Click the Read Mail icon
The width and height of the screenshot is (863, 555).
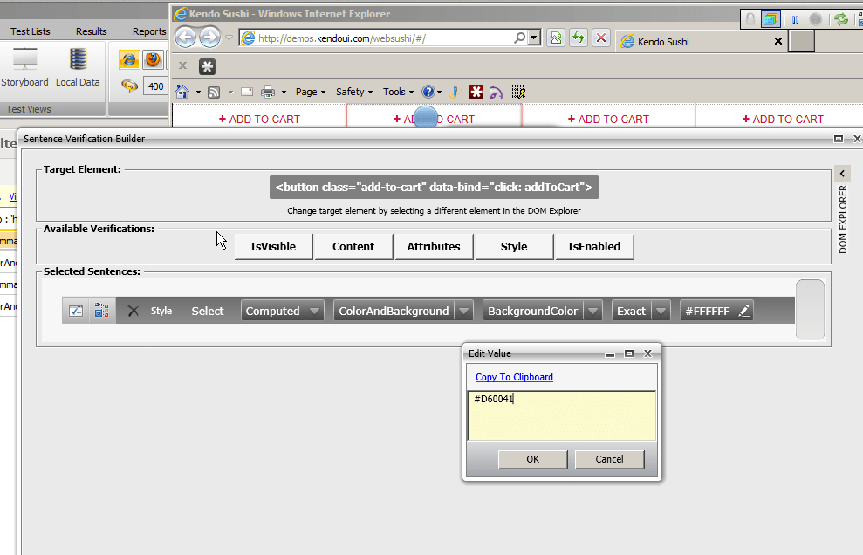pos(247,92)
